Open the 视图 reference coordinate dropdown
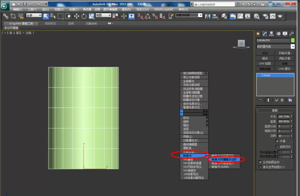This screenshot has height=196, width=300. [x=103, y=15]
